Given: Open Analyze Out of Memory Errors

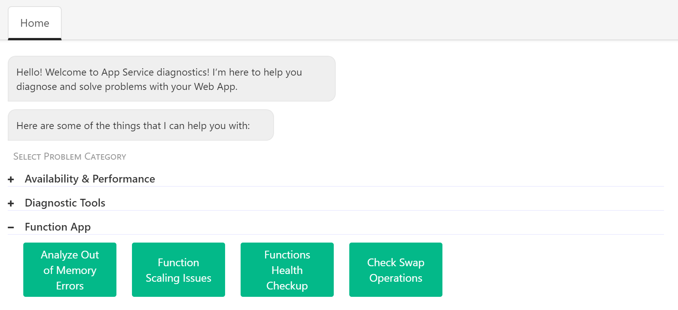Looking at the screenshot, I should 70,270.
